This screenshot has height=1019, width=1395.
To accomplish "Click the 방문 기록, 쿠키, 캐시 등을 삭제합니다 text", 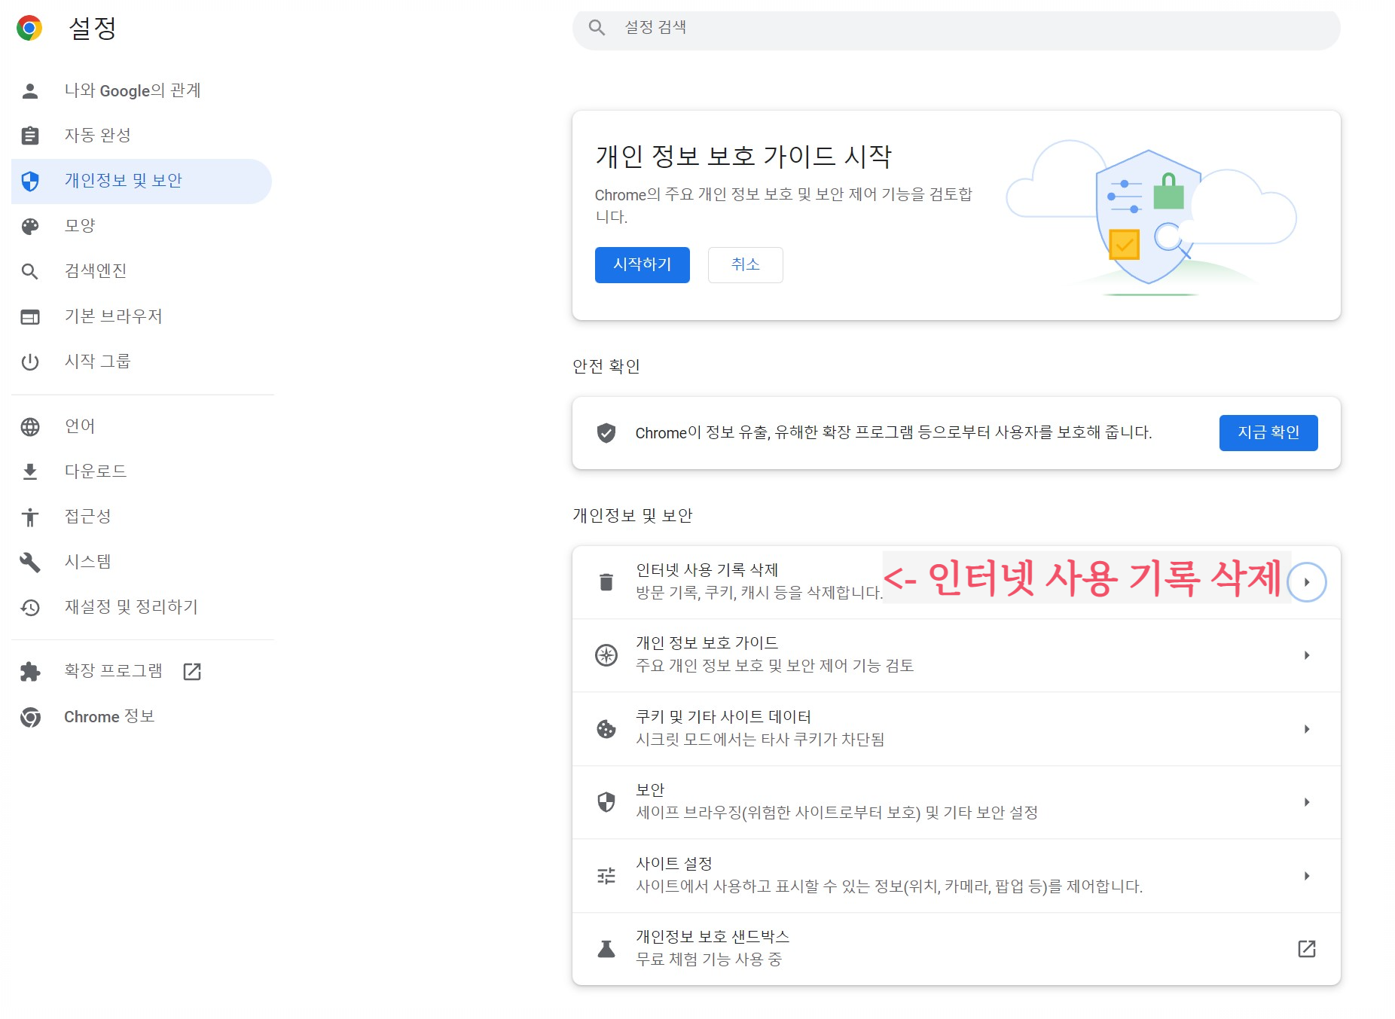I will (x=759, y=593).
